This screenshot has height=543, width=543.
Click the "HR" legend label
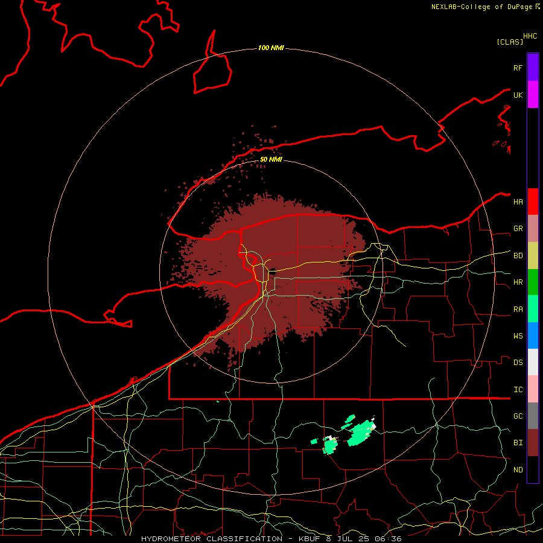pos(518,282)
